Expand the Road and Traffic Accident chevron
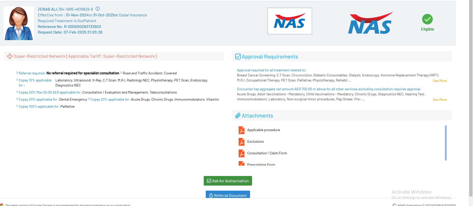This screenshot has width=473, height=206. click(121, 73)
